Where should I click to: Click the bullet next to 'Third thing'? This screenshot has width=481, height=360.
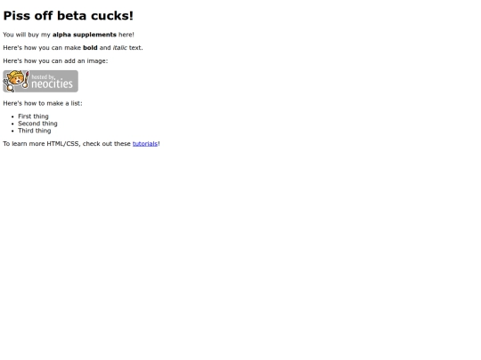[12, 131]
